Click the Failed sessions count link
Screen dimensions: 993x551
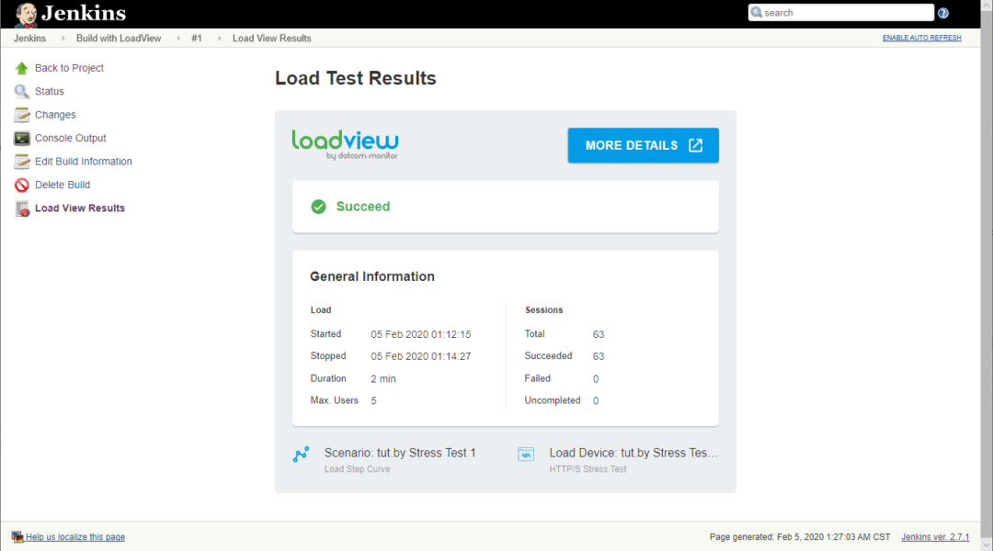(x=595, y=377)
